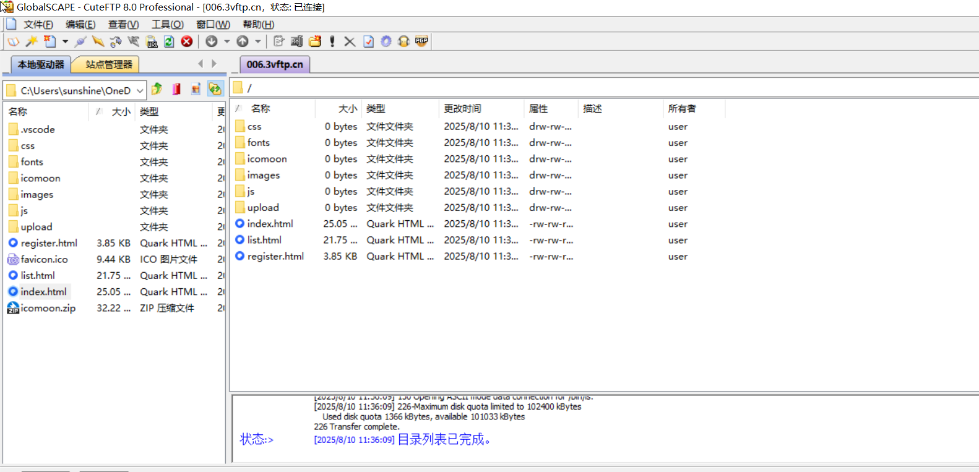Image resolution: width=979 pixels, height=472 pixels.
Task: Click the headset support icon
Action: click(x=404, y=41)
